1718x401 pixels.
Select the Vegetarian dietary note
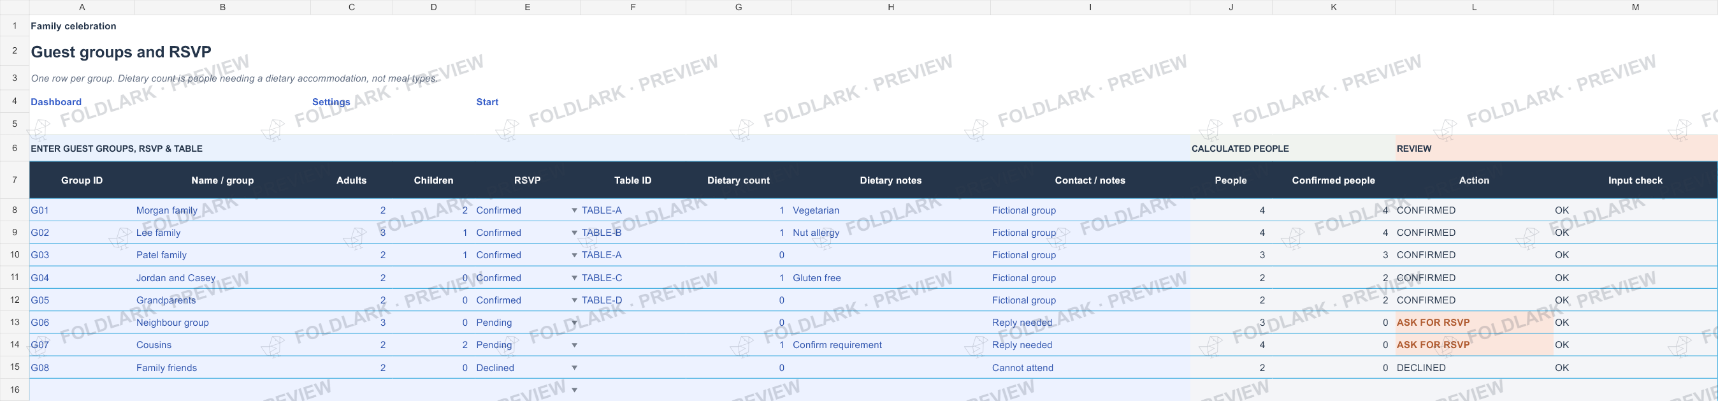point(891,210)
